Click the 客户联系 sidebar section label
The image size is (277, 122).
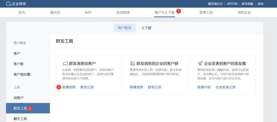click(20, 43)
